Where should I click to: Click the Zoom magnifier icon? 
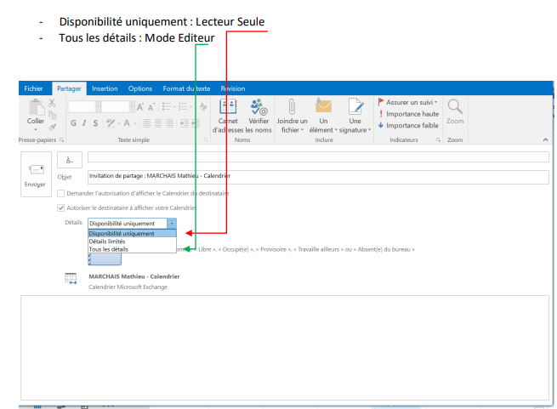(x=455, y=107)
